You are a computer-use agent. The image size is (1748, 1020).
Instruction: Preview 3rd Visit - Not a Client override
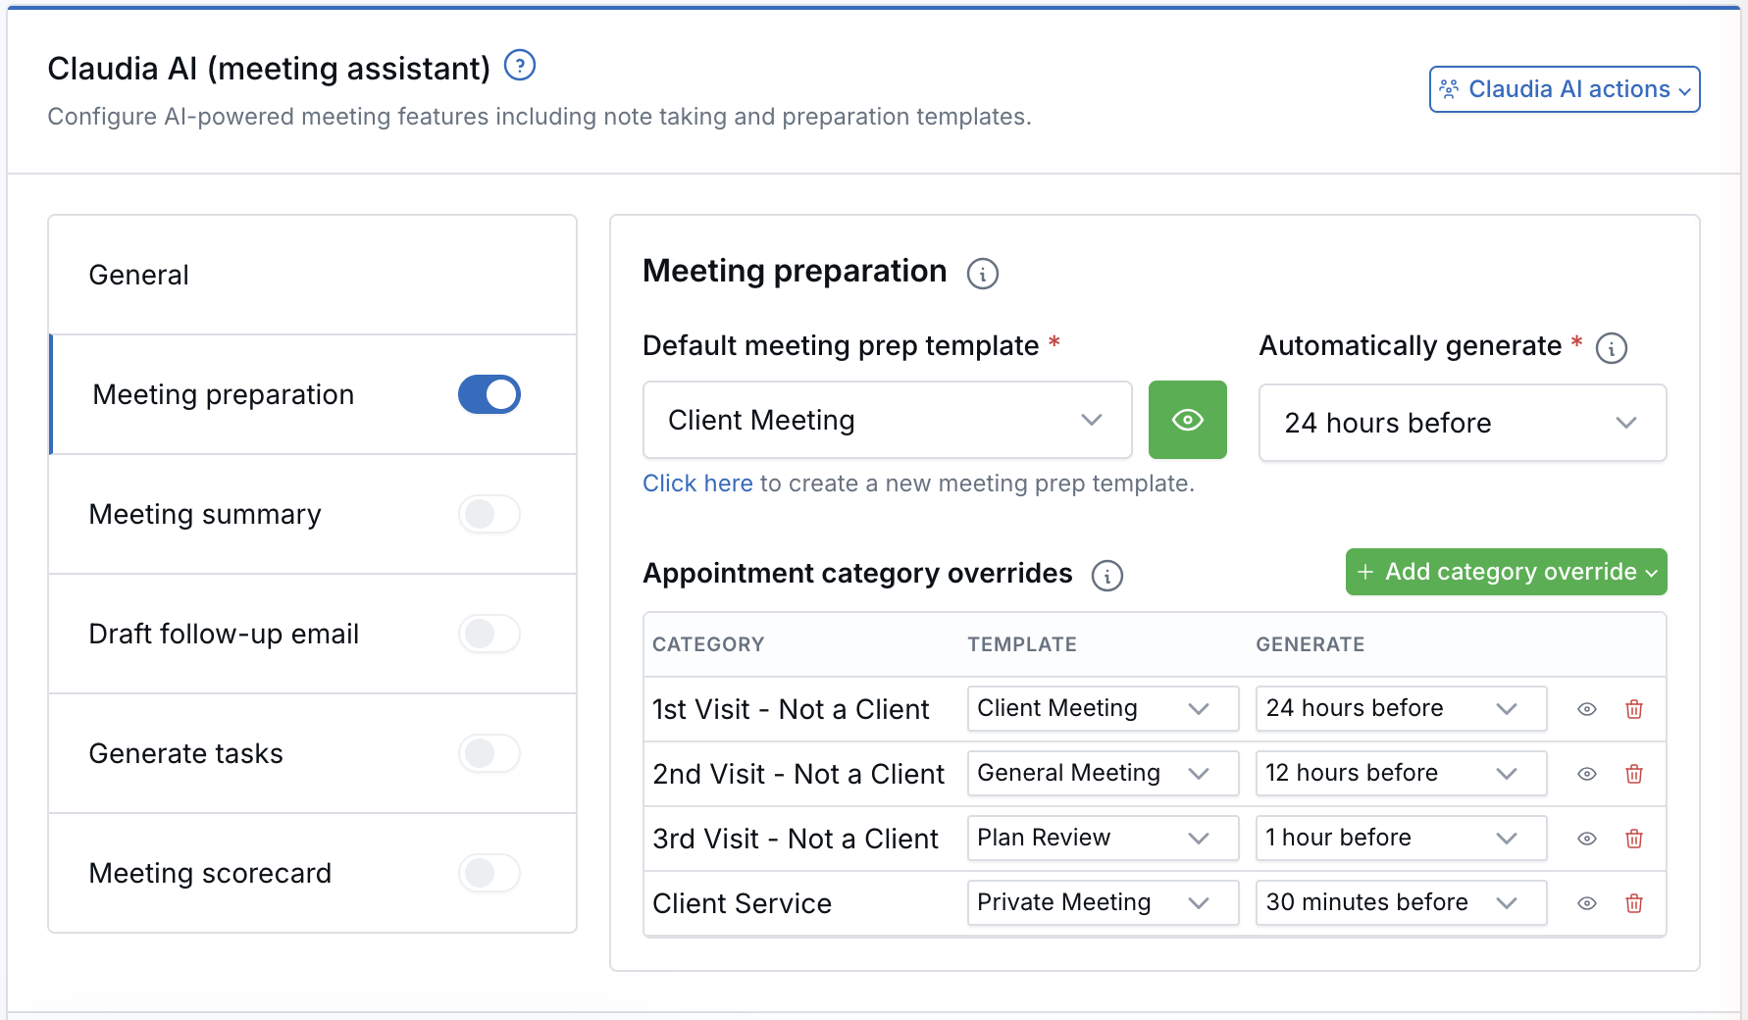[1586, 839]
